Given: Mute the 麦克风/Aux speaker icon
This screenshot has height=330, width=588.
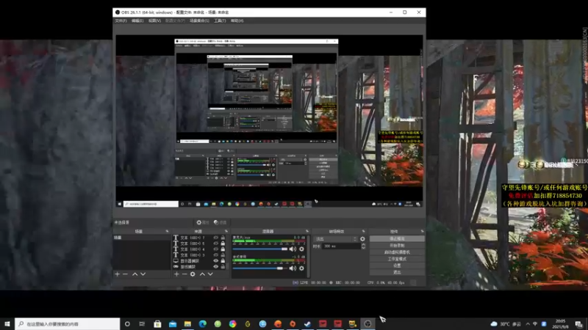Looking at the screenshot, I should pyautogui.click(x=293, y=249).
